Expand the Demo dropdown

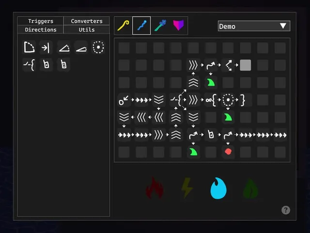254,26
